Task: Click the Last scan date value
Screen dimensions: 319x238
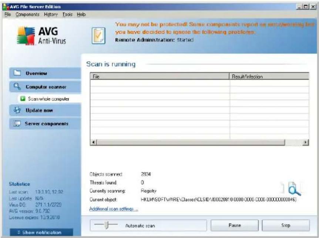Action: point(49,192)
